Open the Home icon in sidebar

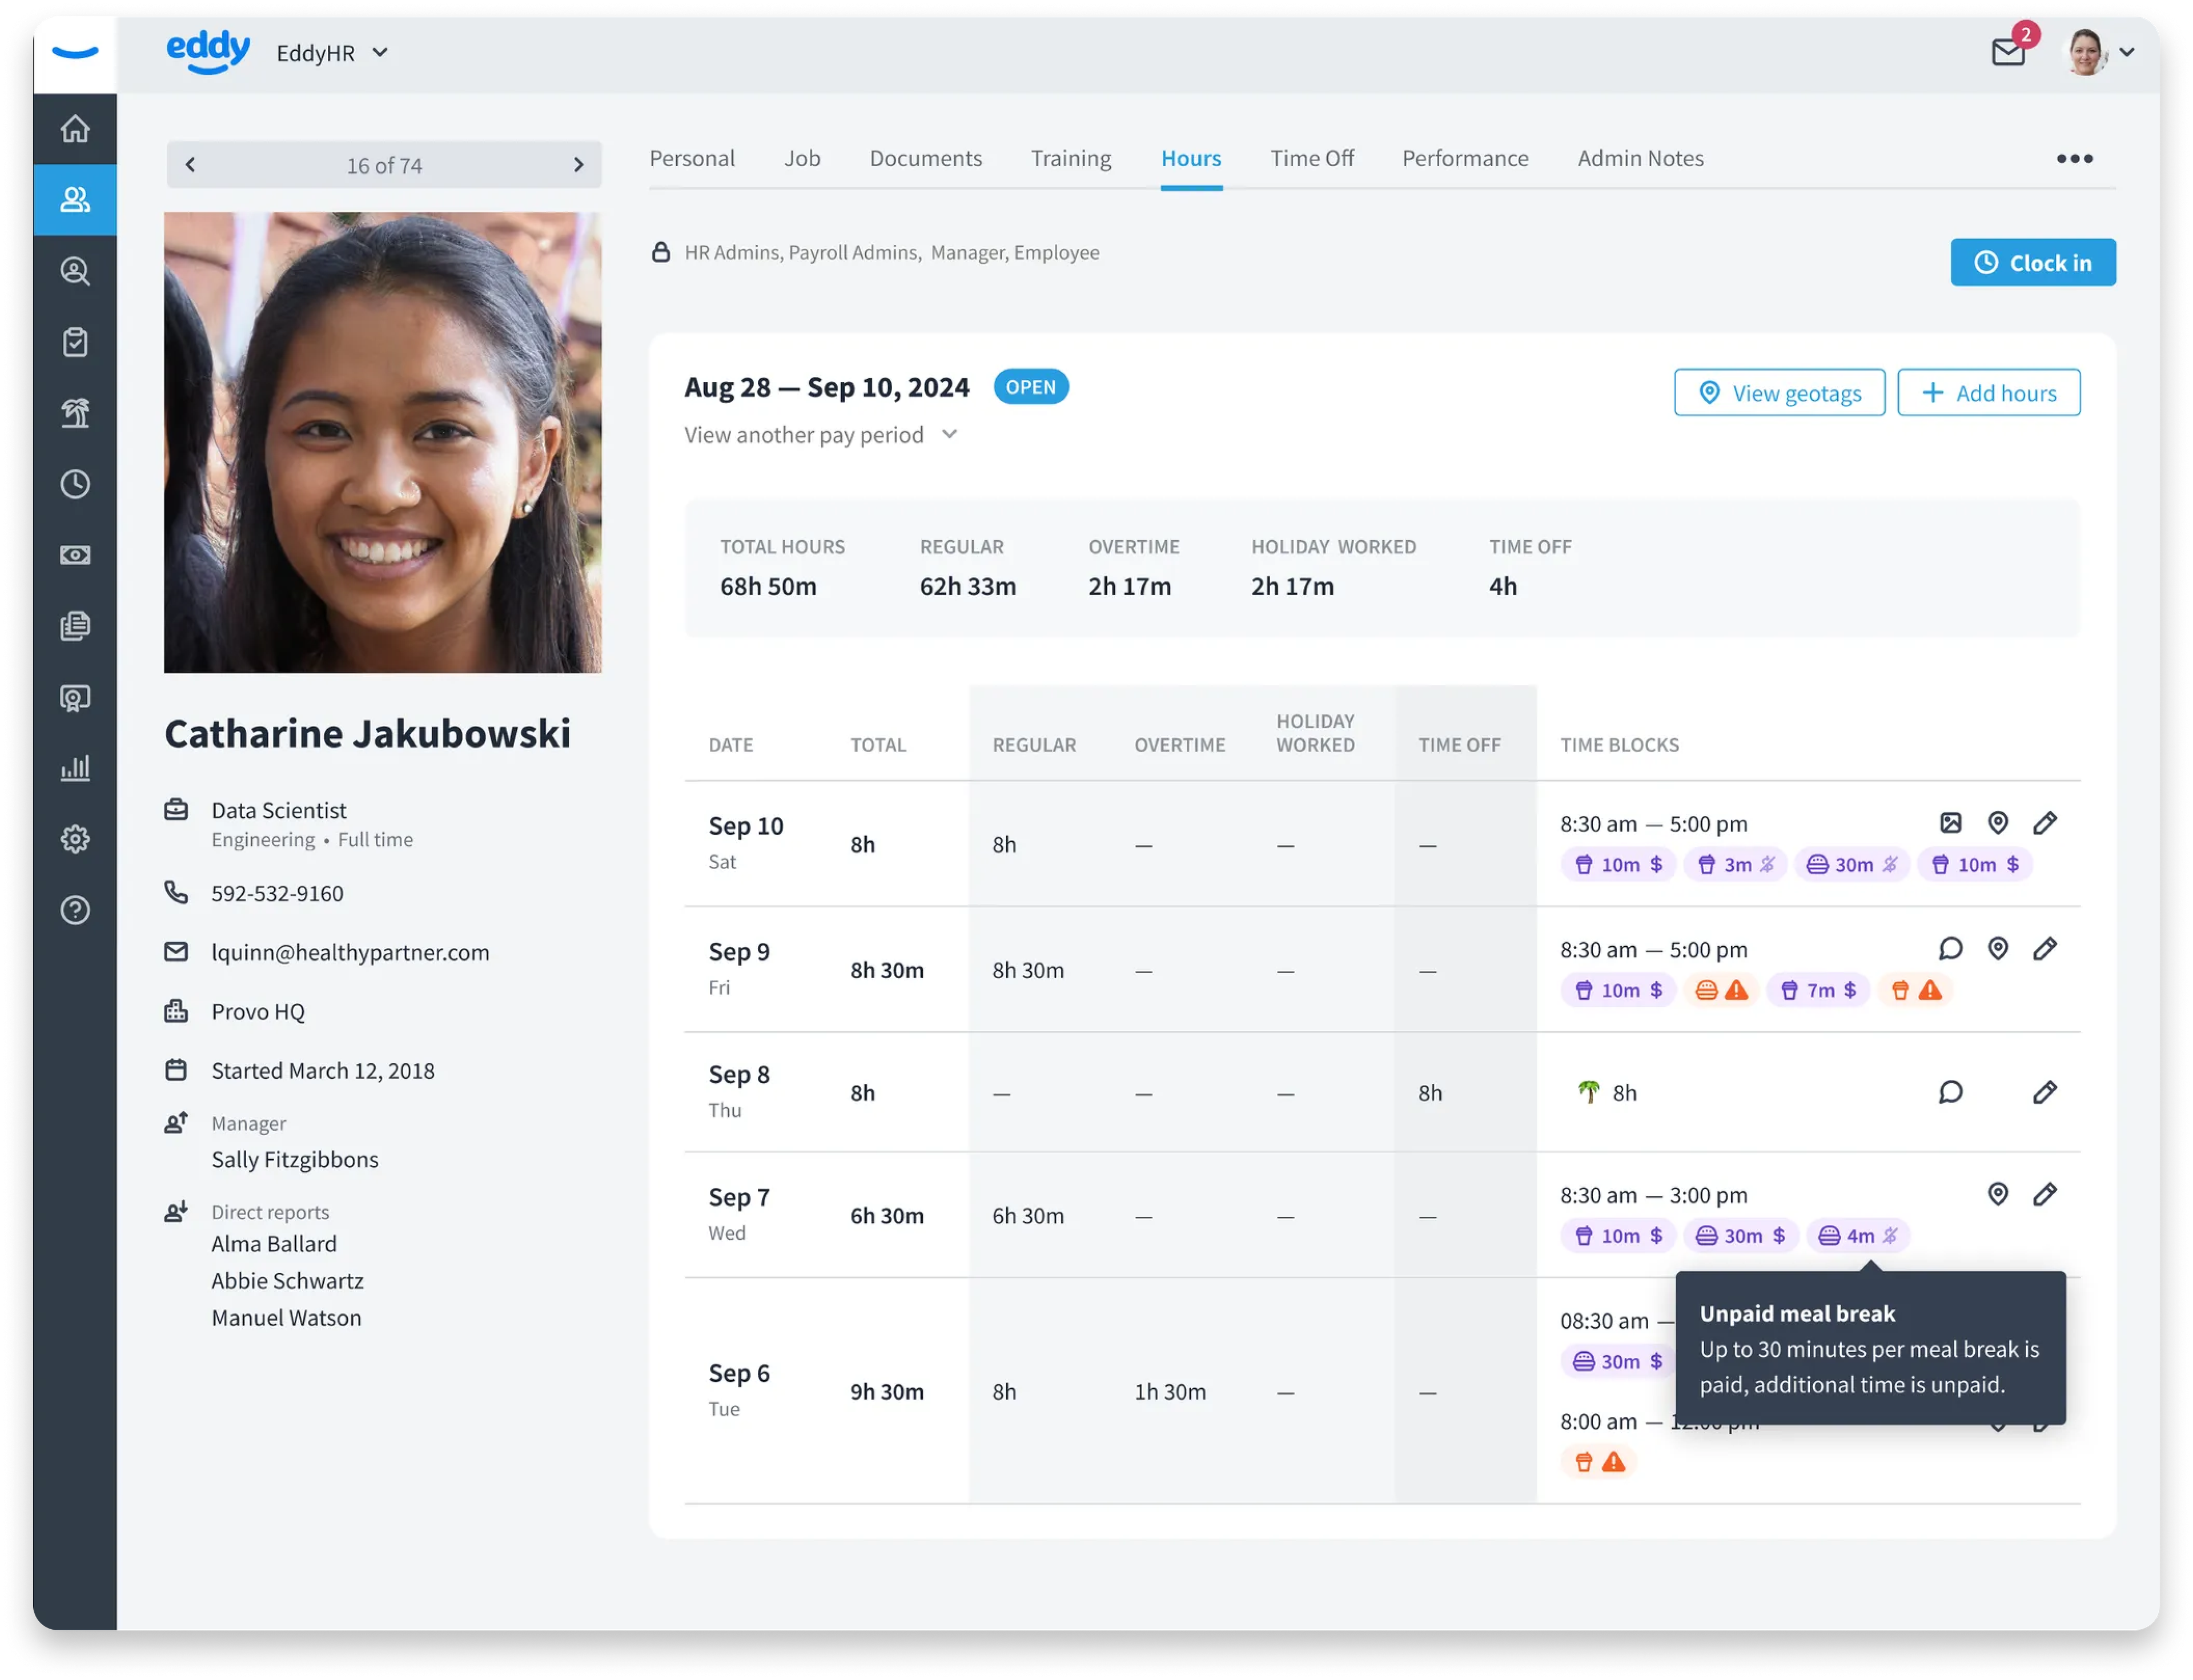tap(75, 129)
